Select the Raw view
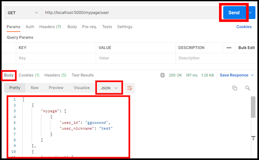 coord(35,88)
